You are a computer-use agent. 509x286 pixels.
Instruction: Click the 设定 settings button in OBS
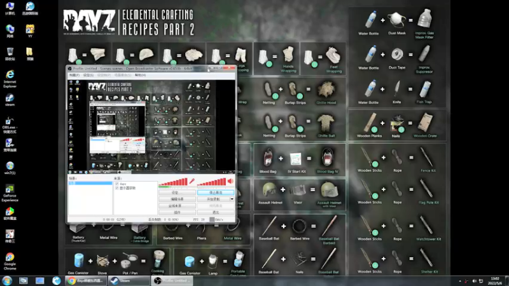coord(178,193)
